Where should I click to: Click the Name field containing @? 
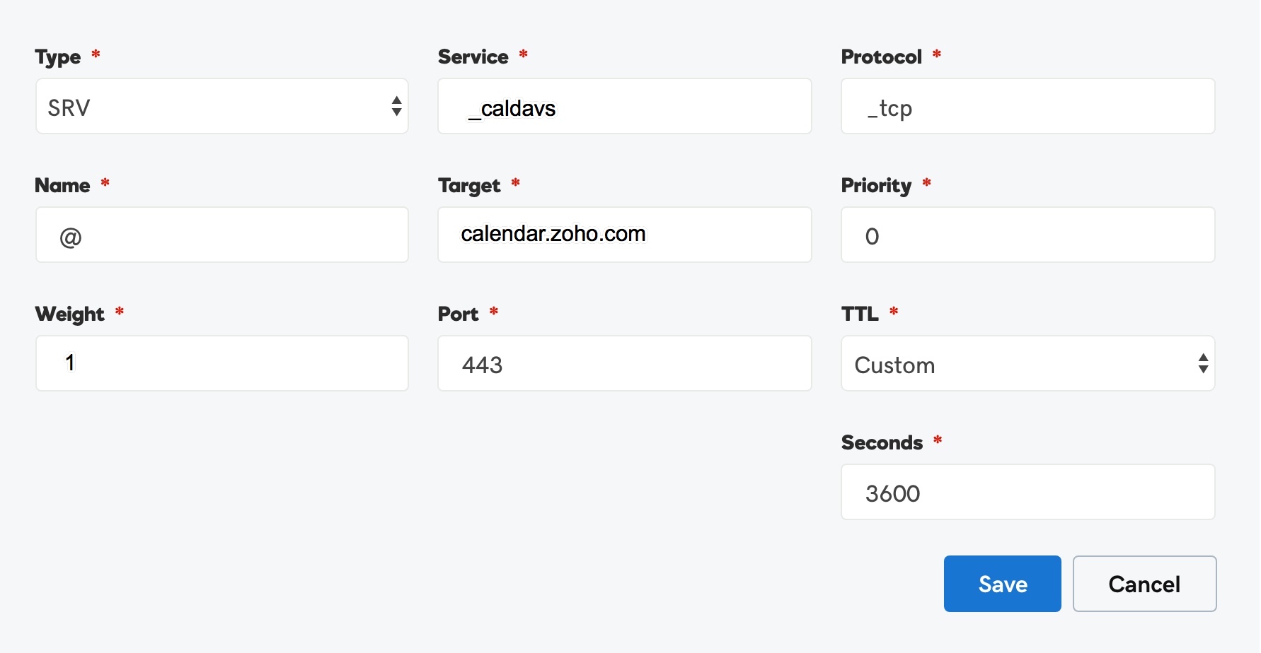(221, 235)
